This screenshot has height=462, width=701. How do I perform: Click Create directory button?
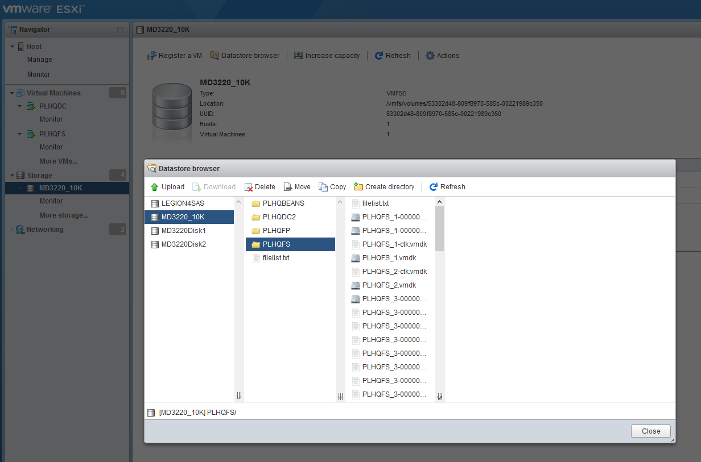pyautogui.click(x=384, y=187)
